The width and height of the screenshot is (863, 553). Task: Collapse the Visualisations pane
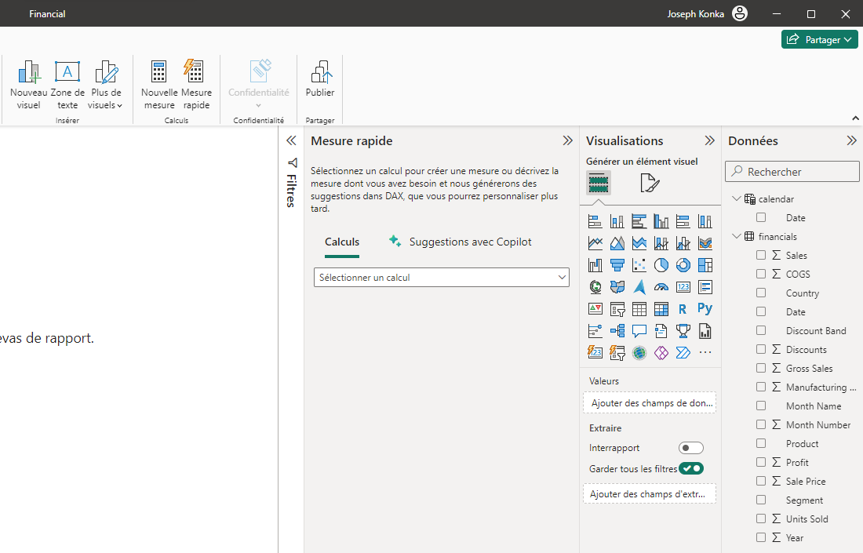[709, 141]
